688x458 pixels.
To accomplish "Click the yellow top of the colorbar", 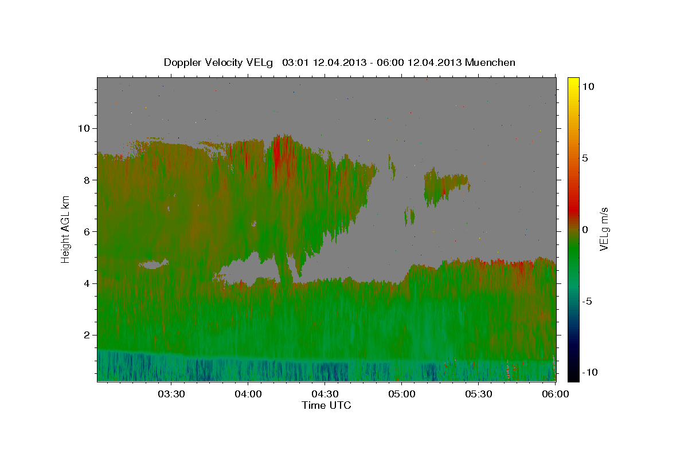I will click(573, 83).
